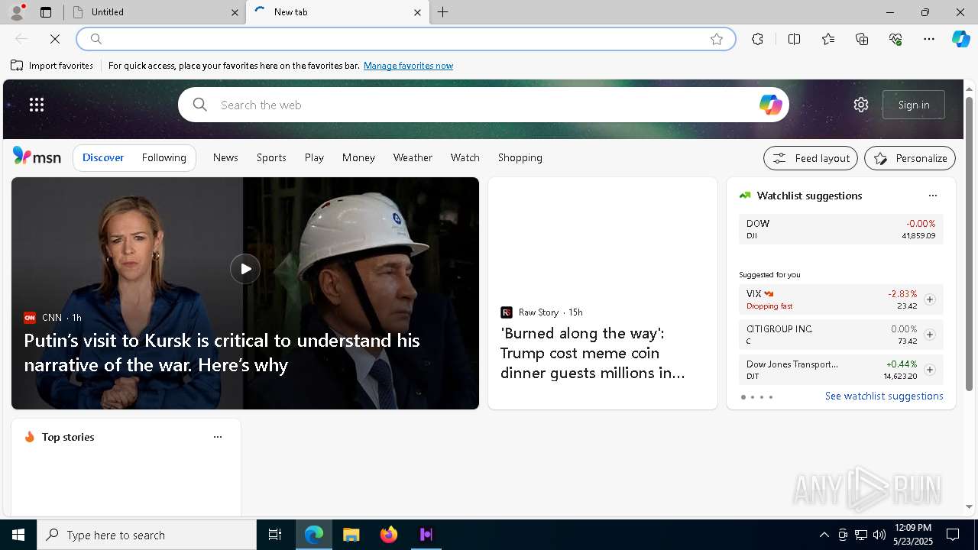Open the Sports section
The height and width of the screenshot is (550, 978).
point(271,157)
